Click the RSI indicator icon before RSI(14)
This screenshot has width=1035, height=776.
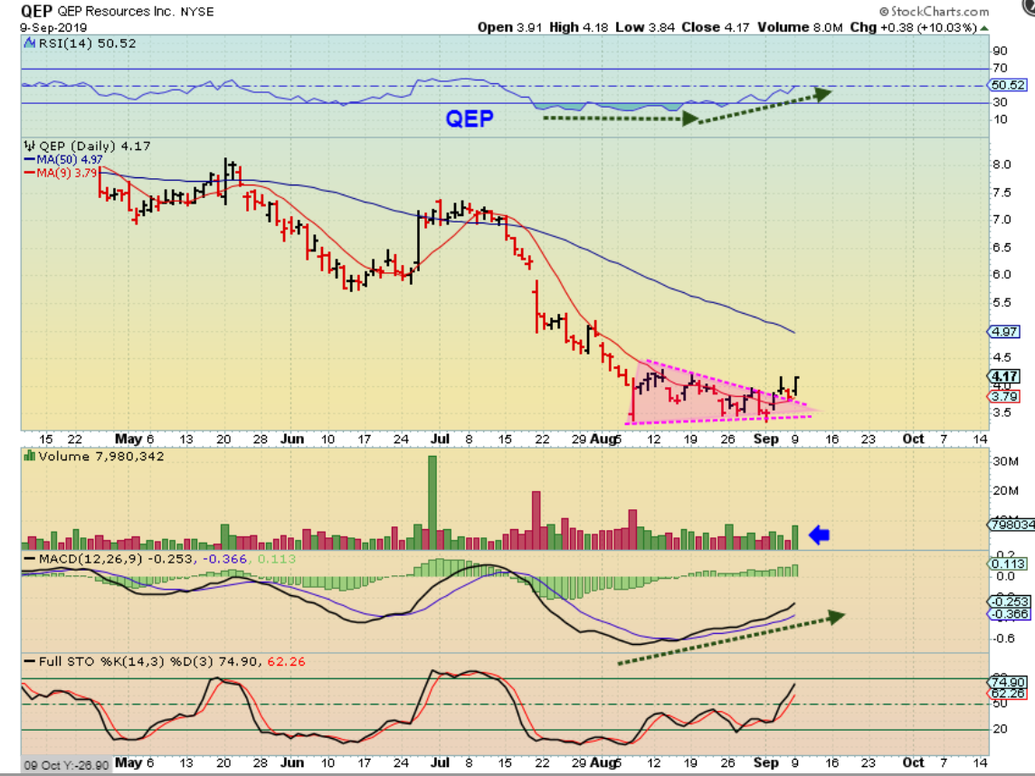pyautogui.click(x=30, y=43)
